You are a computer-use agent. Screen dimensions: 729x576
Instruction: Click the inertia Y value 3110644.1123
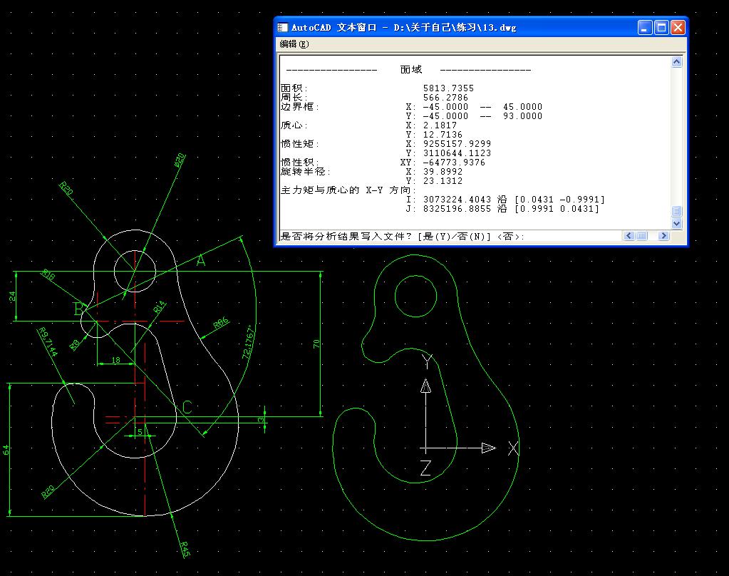click(457, 153)
